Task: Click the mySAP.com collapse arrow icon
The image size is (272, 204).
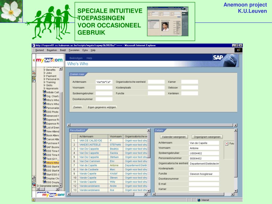Action: point(33,60)
